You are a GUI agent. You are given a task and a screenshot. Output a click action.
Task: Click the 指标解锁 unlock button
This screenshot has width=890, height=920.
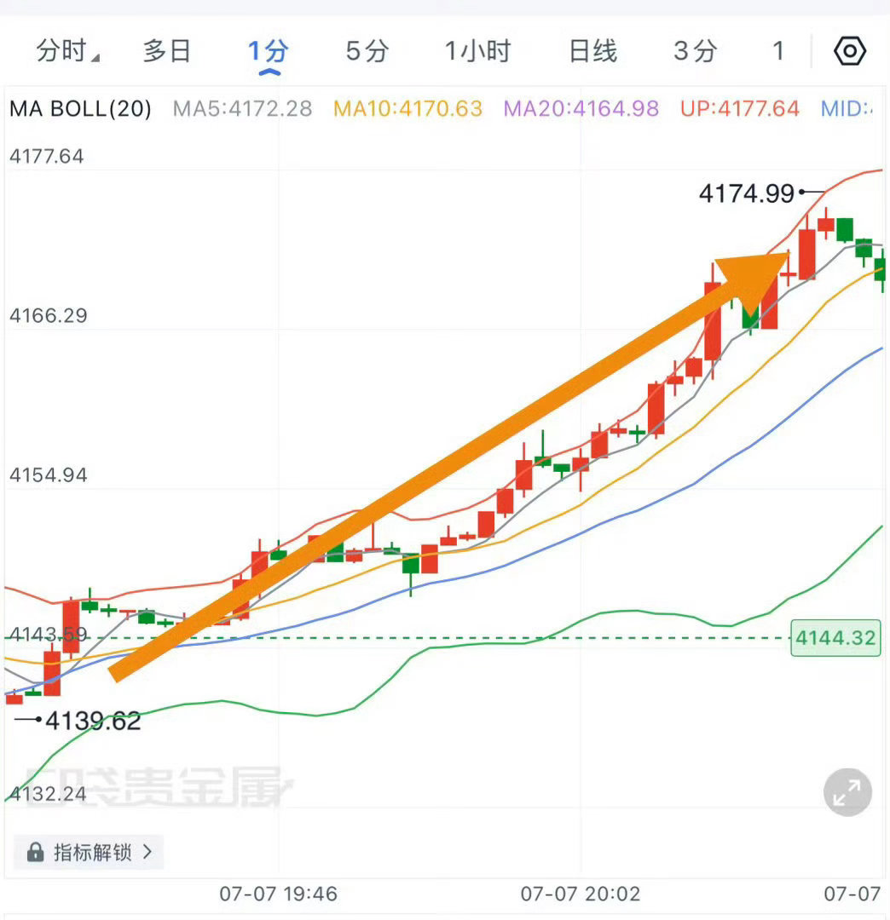[89, 852]
